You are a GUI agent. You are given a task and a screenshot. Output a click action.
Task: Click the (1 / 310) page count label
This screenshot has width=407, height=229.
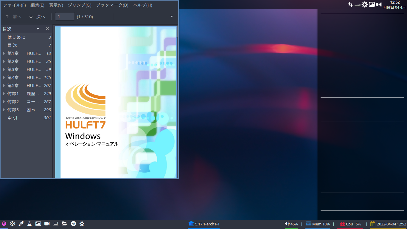click(85, 17)
